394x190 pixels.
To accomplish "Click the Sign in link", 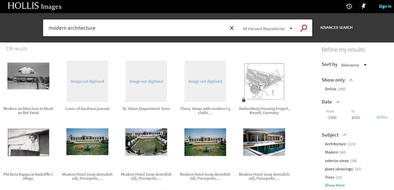I will tap(385, 6).
